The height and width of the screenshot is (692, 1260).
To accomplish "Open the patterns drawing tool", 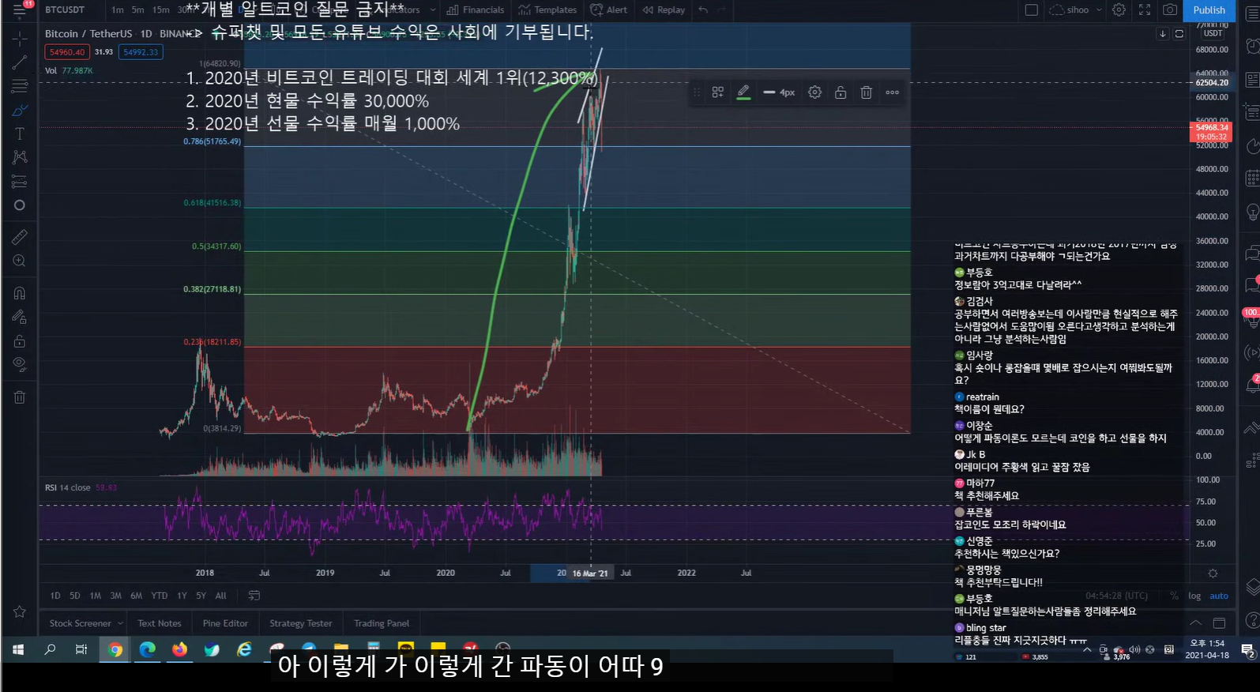I will coord(20,157).
